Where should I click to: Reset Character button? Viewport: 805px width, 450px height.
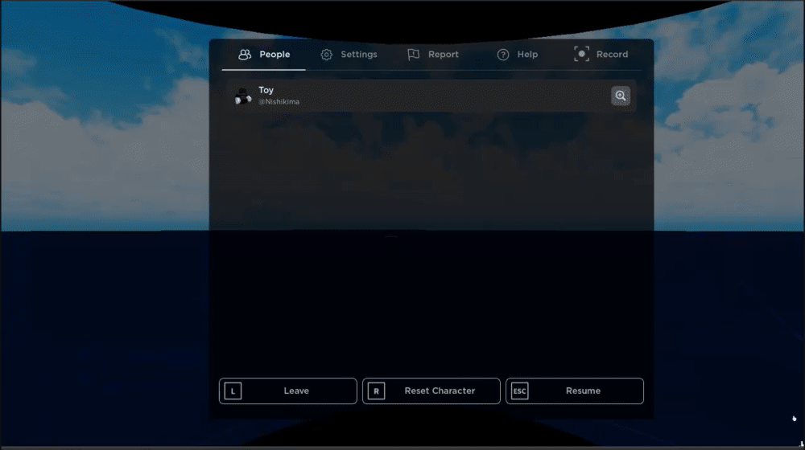(x=431, y=391)
